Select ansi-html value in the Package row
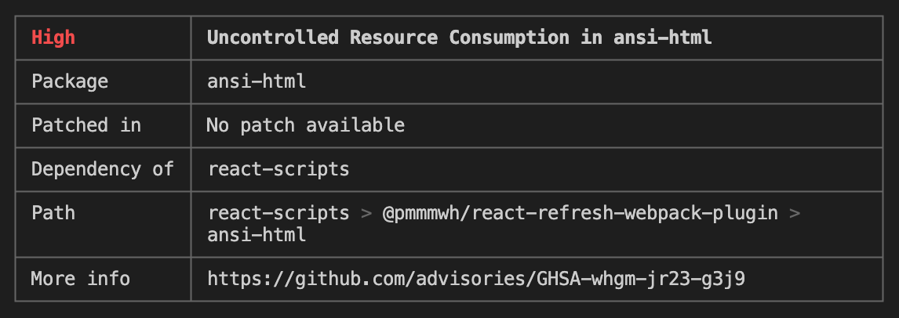The width and height of the screenshot is (899, 318). click(x=257, y=81)
